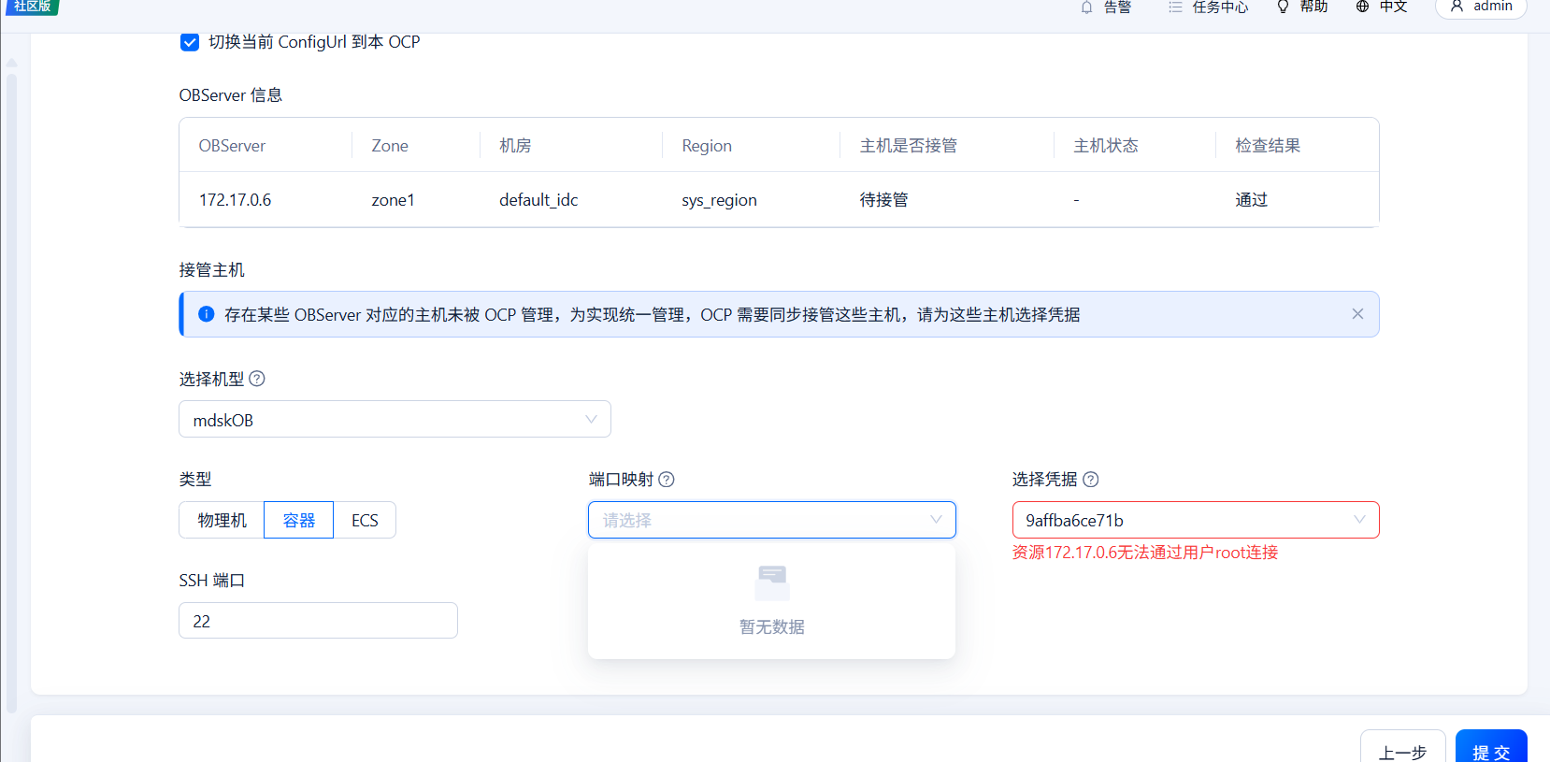Image resolution: width=1550 pixels, height=762 pixels.
Task: Open the mdskOB machine type dropdown
Action: point(395,419)
